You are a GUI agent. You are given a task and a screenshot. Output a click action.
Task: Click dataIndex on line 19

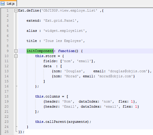(88, 101)
